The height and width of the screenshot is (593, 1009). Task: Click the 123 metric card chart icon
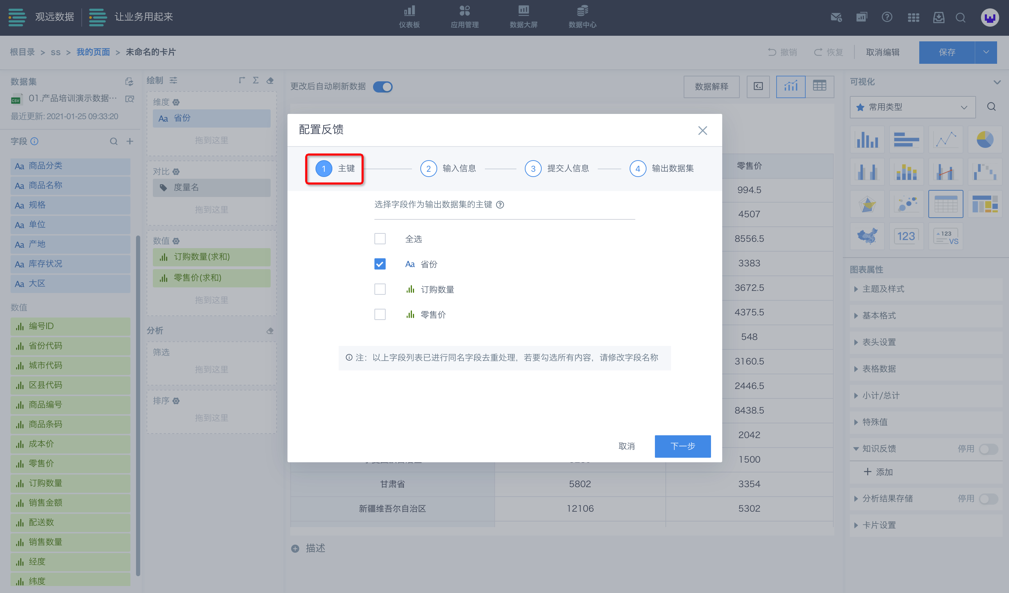tap(906, 236)
